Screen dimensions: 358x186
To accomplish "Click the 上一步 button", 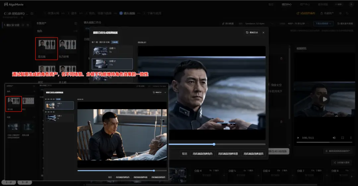I will (x=9, y=182).
